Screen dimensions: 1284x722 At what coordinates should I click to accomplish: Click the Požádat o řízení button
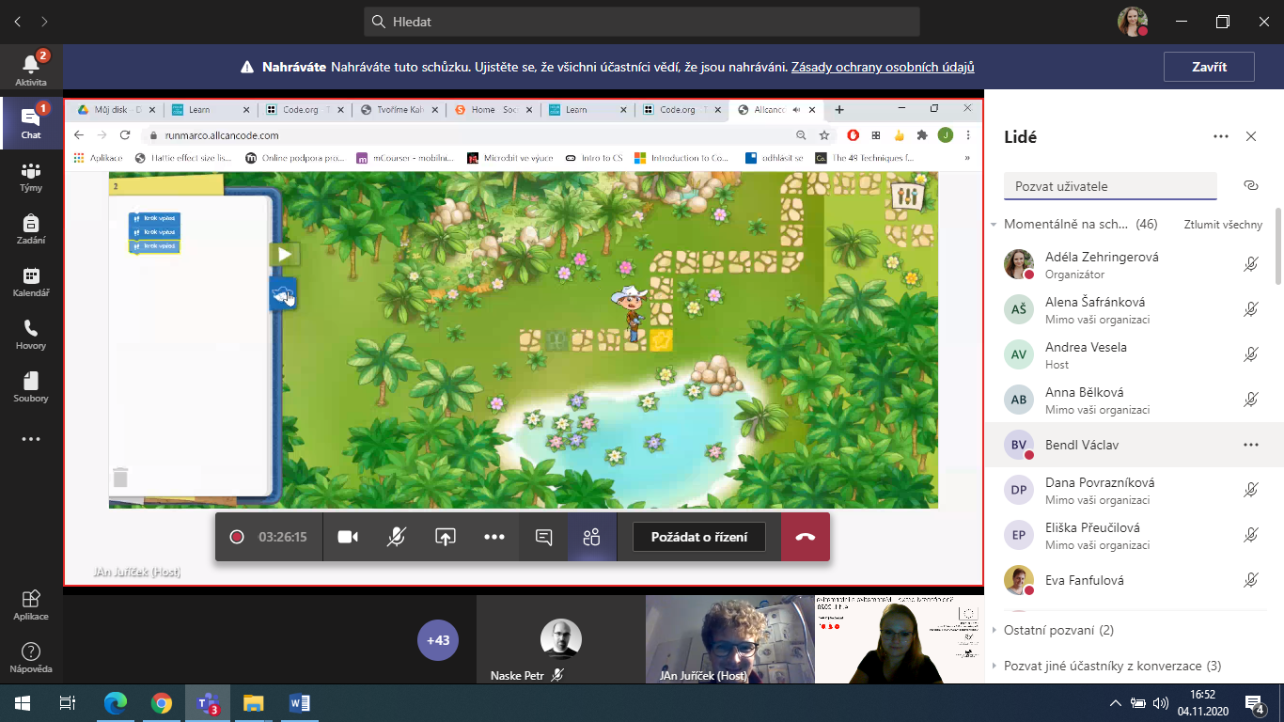[x=698, y=537]
